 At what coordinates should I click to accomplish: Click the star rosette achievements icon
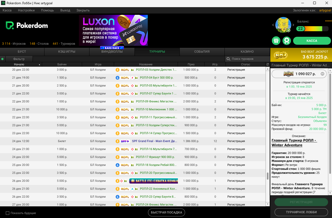pyautogui.click(x=287, y=40)
